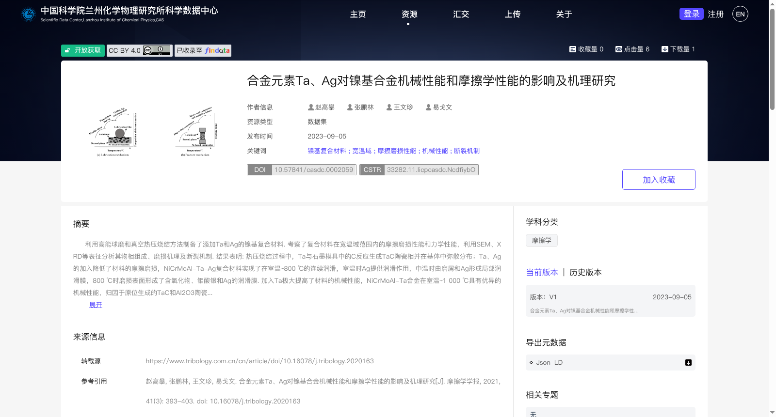Click the 断裂机制 keyword link
The width and height of the screenshot is (776, 417).
[467, 151]
